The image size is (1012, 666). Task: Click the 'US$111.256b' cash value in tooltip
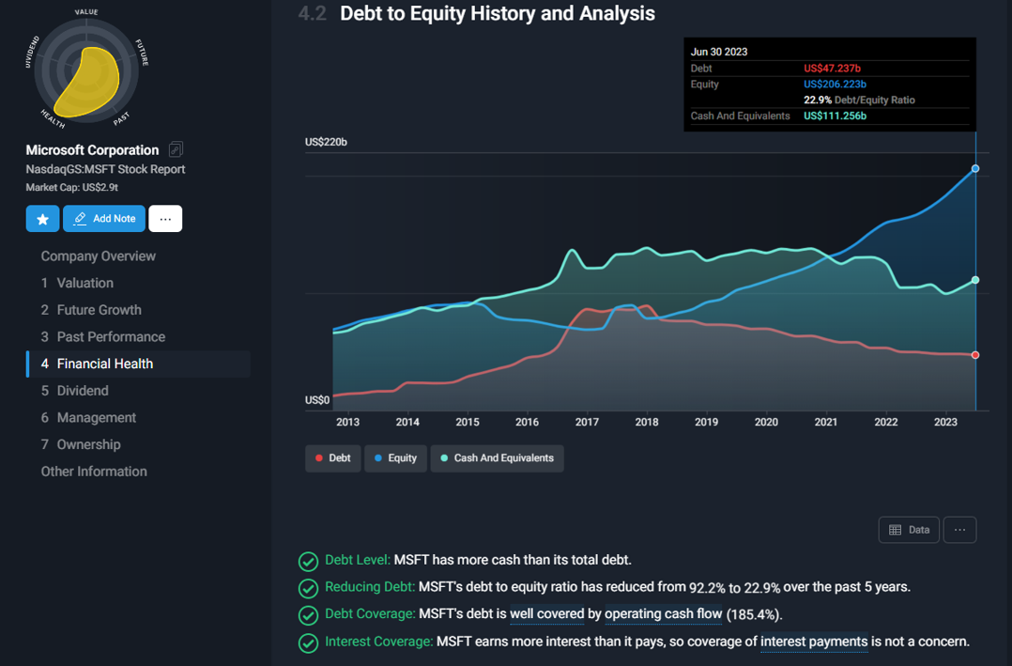point(835,116)
